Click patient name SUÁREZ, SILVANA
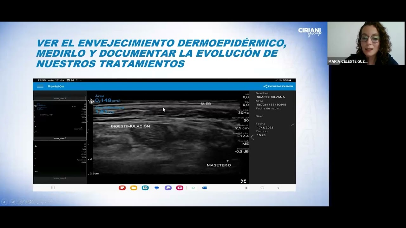This screenshot has width=406, height=228. click(x=271, y=97)
